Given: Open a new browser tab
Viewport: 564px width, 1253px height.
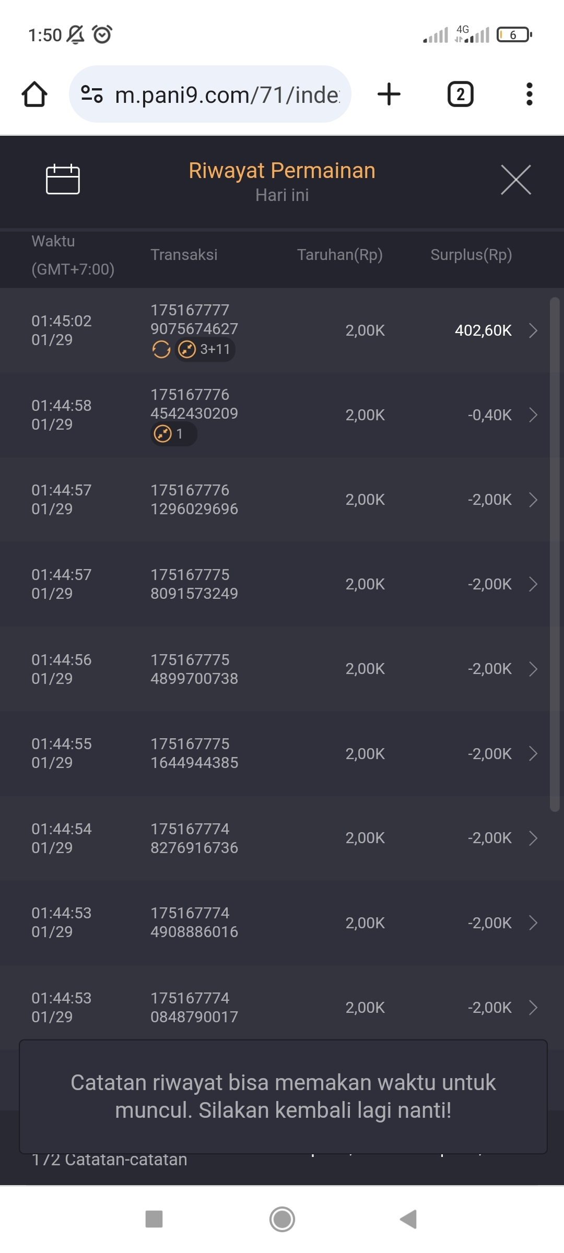Looking at the screenshot, I should (389, 94).
